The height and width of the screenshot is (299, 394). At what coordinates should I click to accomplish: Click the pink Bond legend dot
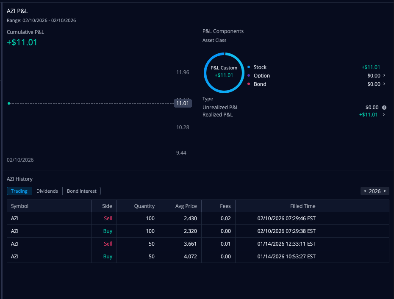(x=249, y=84)
